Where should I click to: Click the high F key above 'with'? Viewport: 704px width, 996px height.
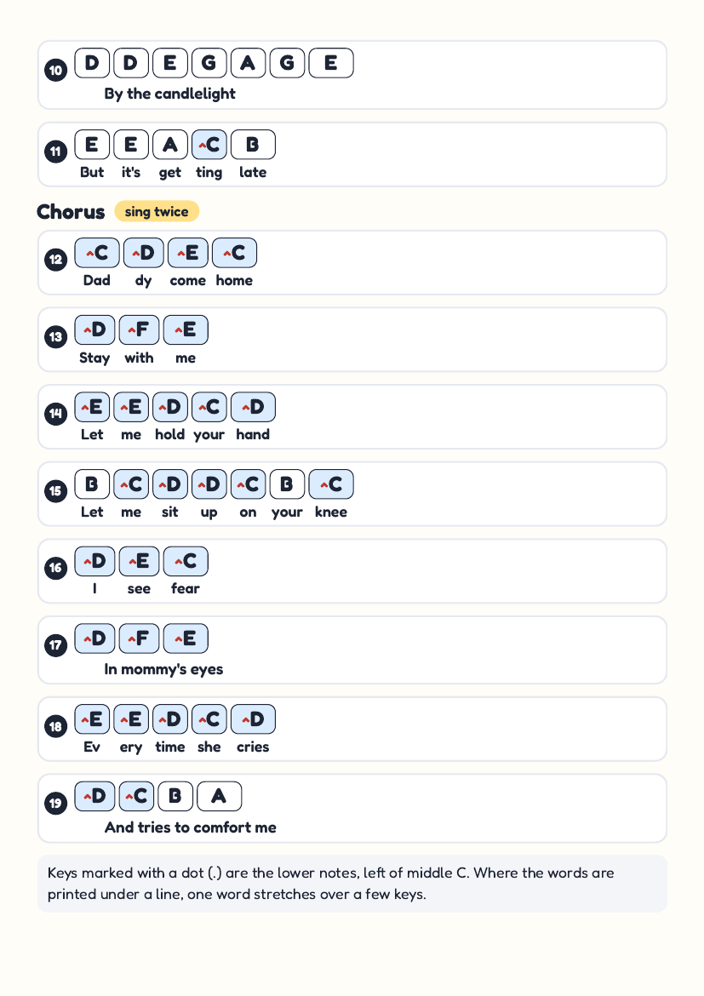pos(139,330)
